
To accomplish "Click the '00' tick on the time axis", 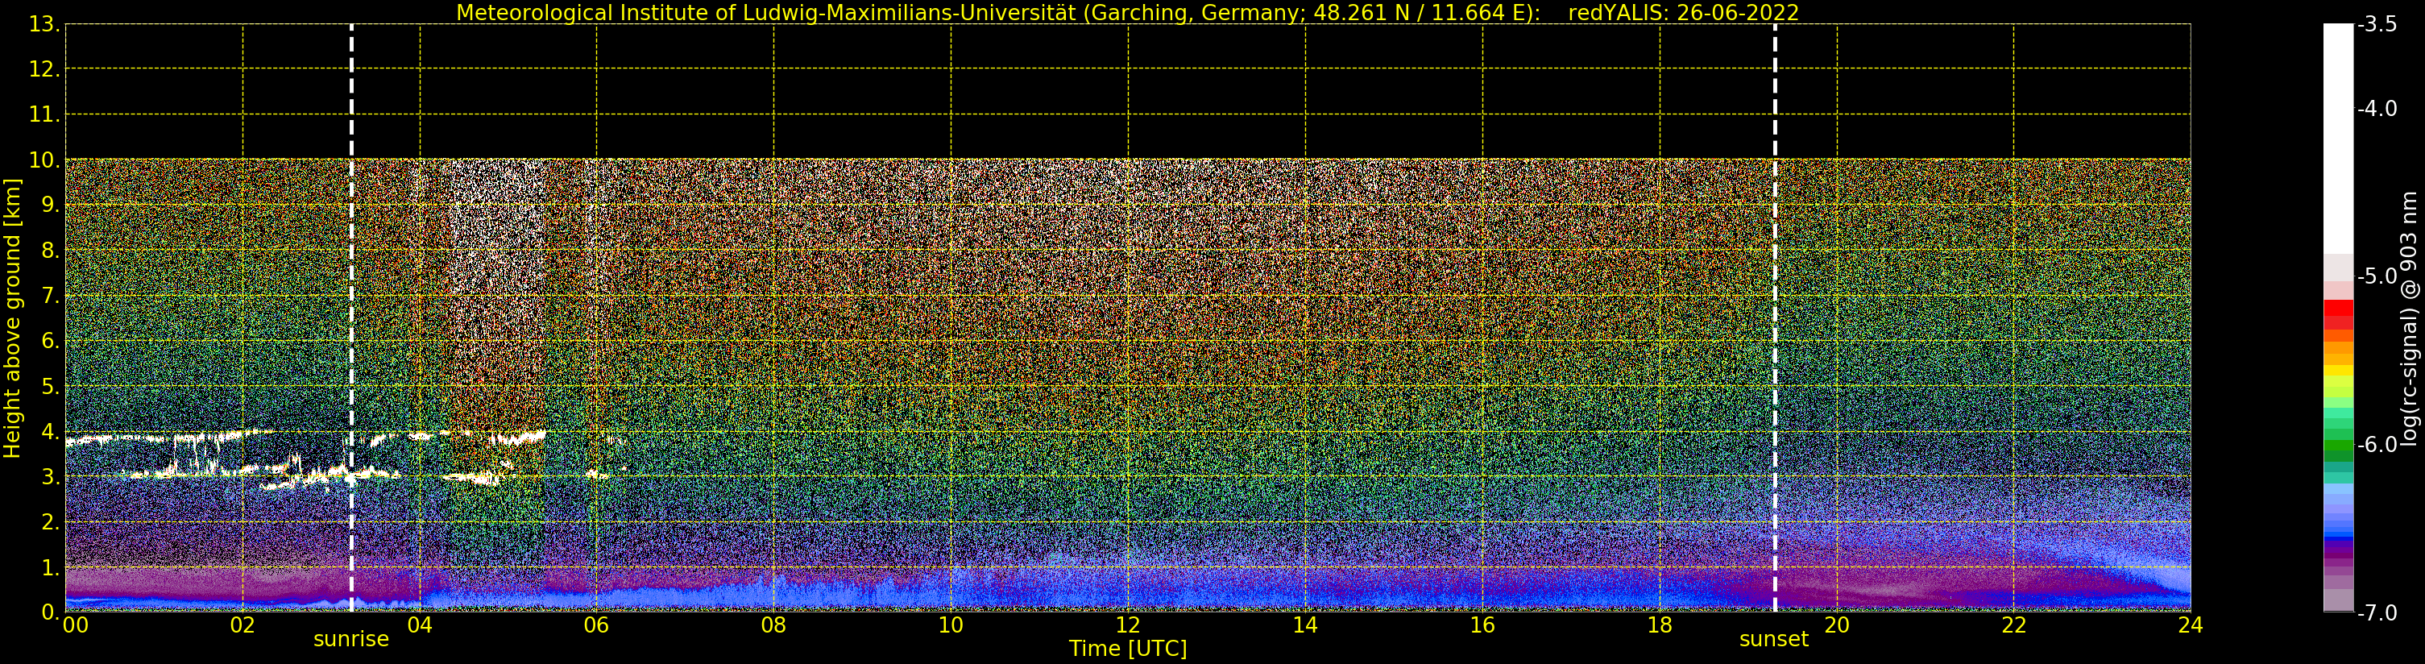I will pos(75,625).
